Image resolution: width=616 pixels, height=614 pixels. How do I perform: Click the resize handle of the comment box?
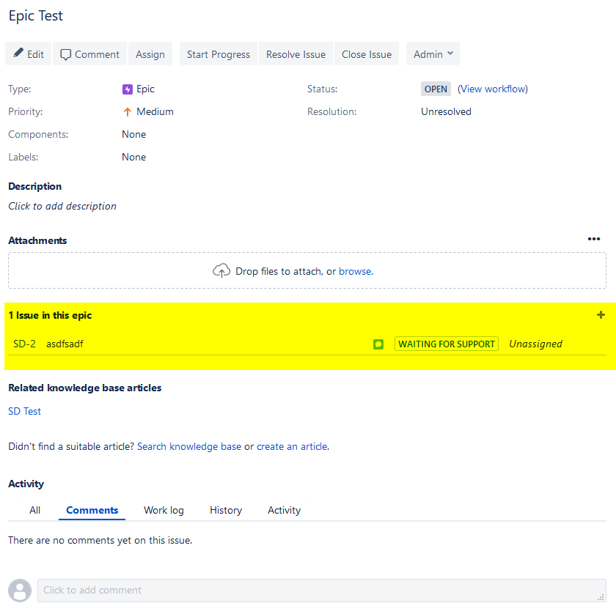[x=601, y=597]
